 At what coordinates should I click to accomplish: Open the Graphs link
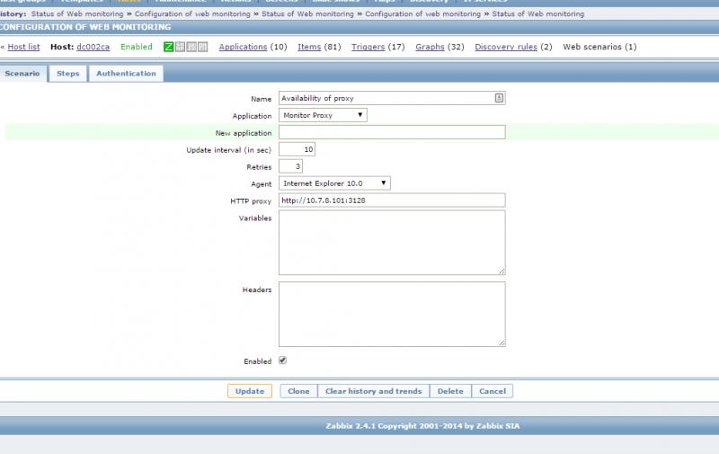click(430, 47)
